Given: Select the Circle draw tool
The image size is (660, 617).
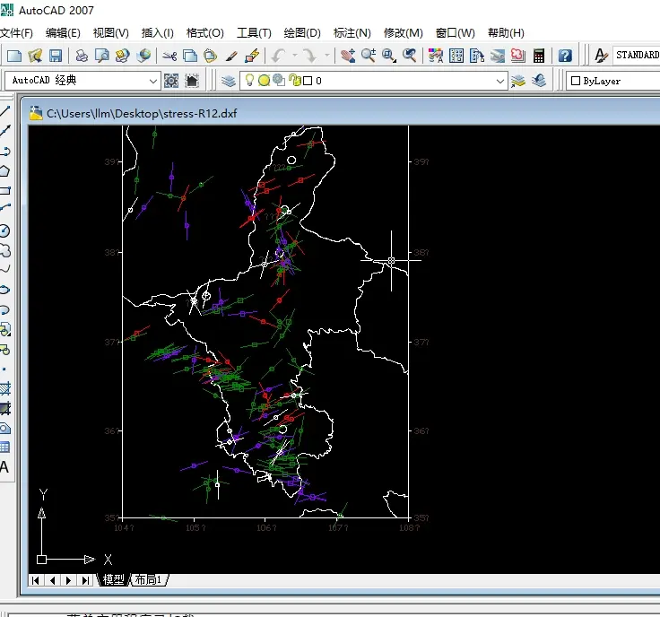Looking at the screenshot, I should (x=4, y=230).
